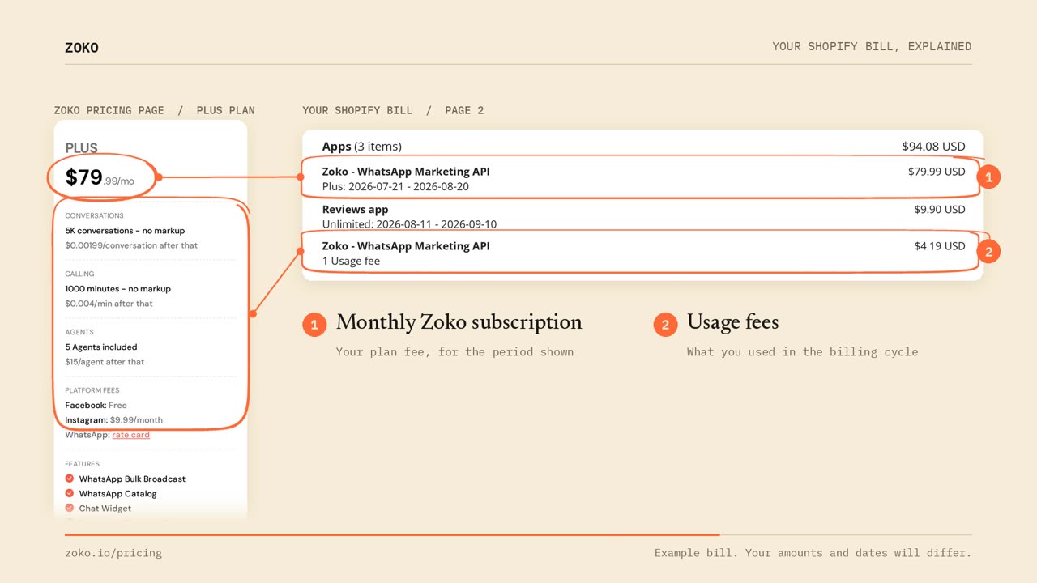
Task: Click the PLUS plan heading in pricing card
Action: coord(81,148)
